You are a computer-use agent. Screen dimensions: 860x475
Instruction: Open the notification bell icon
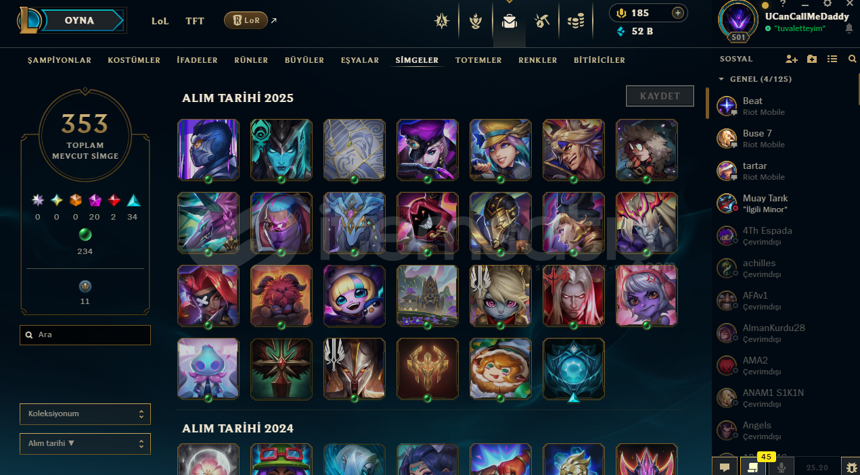[x=849, y=28]
